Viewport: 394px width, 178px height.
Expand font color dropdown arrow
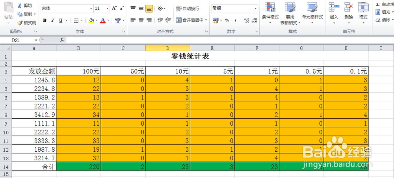click(x=108, y=20)
